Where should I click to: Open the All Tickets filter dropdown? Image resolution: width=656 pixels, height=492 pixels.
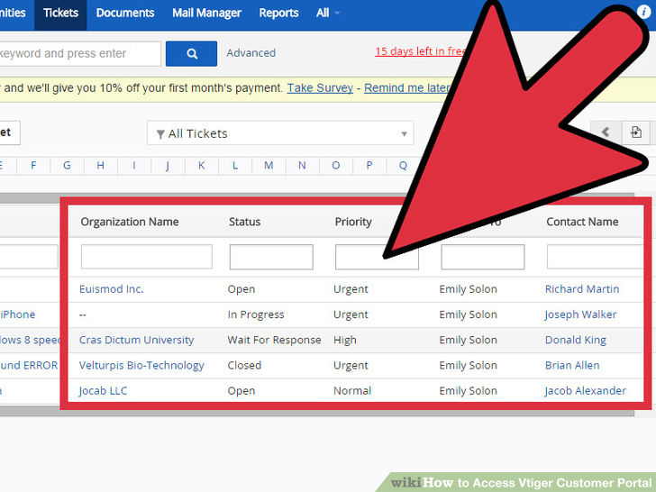tap(280, 133)
